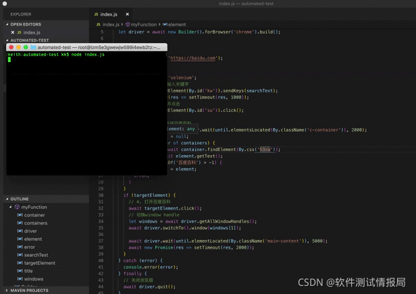416x294 pixels.
Task: Click the variable icon beside container
Action: pyautogui.click(x=20, y=215)
